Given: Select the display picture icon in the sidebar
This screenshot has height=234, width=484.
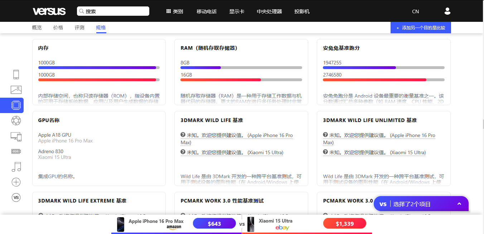Looking at the screenshot, I should (16, 90).
